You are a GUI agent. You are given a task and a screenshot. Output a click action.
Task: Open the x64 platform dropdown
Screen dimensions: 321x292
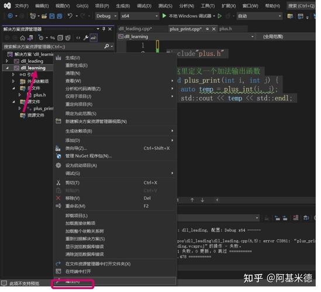pos(139,16)
